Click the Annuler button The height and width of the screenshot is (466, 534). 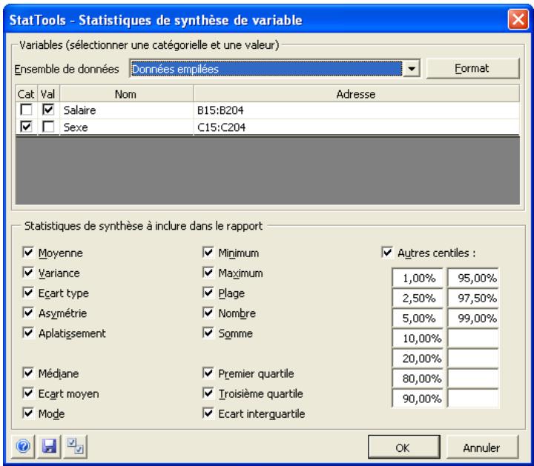coord(482,447)
